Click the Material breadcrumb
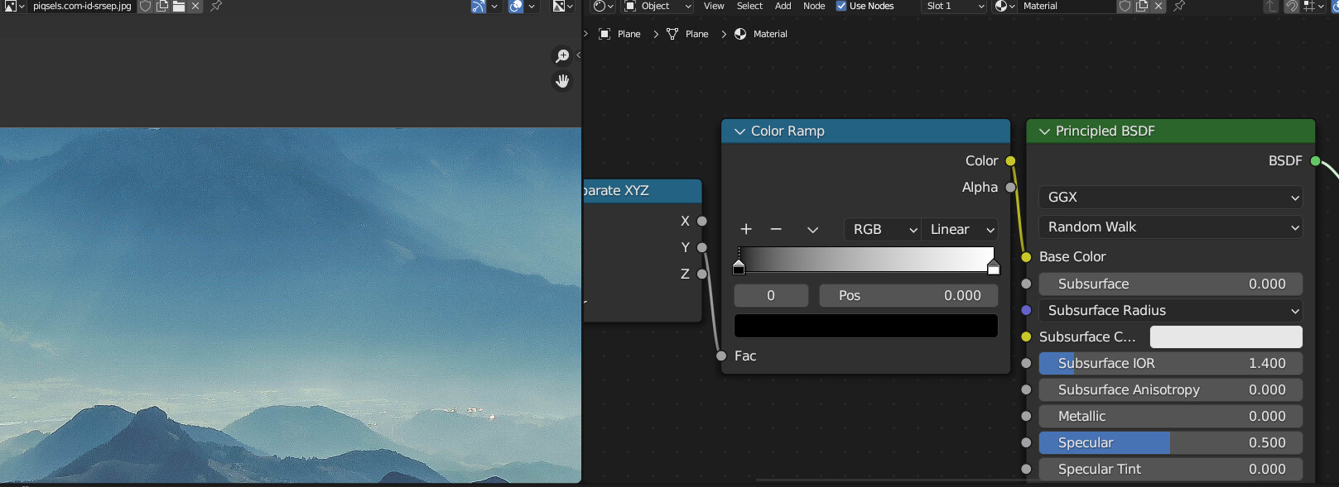The image size is (1339, 487). pyautogui.click(x=761, y=34)
